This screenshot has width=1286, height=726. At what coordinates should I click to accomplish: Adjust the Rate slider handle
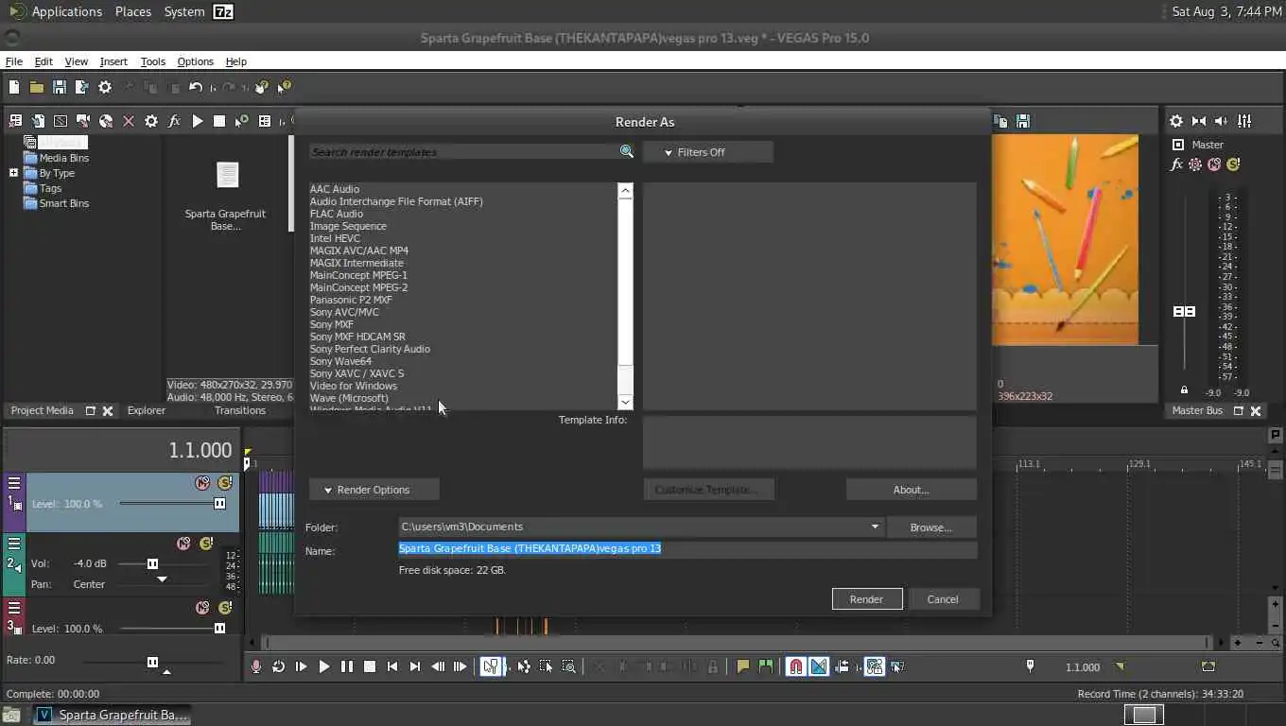[152, 662]
